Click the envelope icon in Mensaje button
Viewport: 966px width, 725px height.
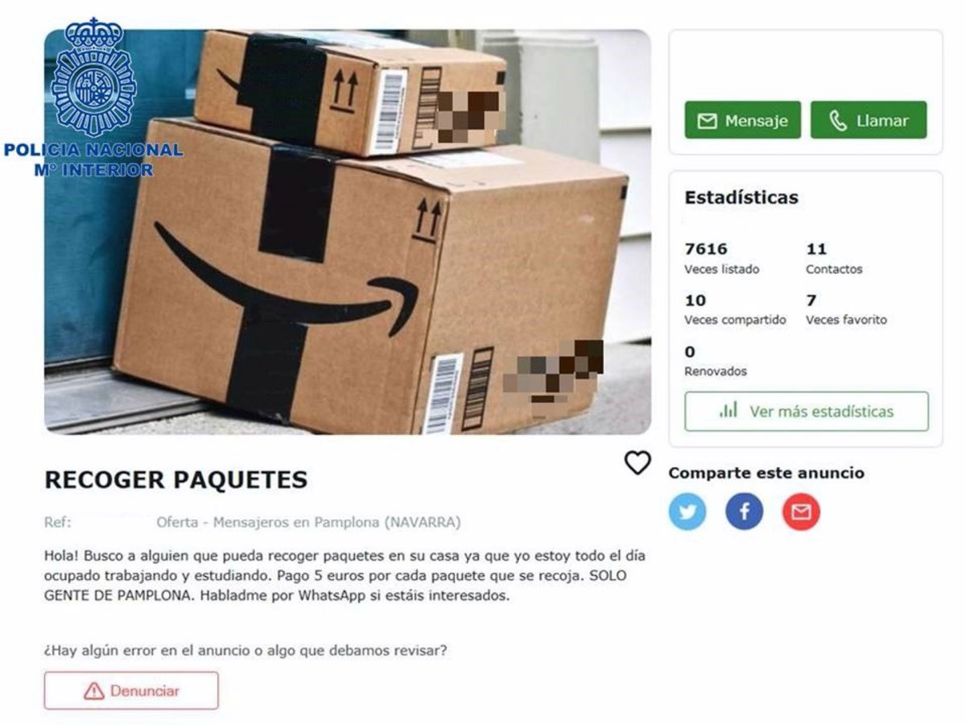coord(707,121)
